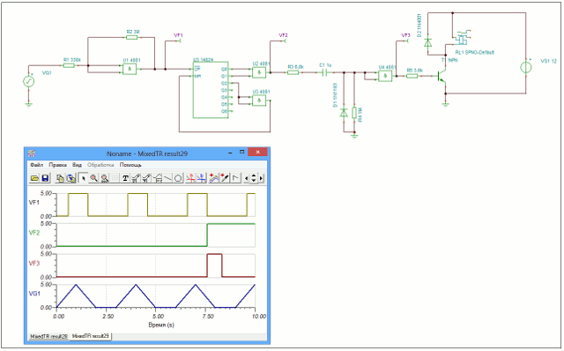Select the circle drawing tool
The width and height of the screenshot is (564, 351).
point(178,178)
